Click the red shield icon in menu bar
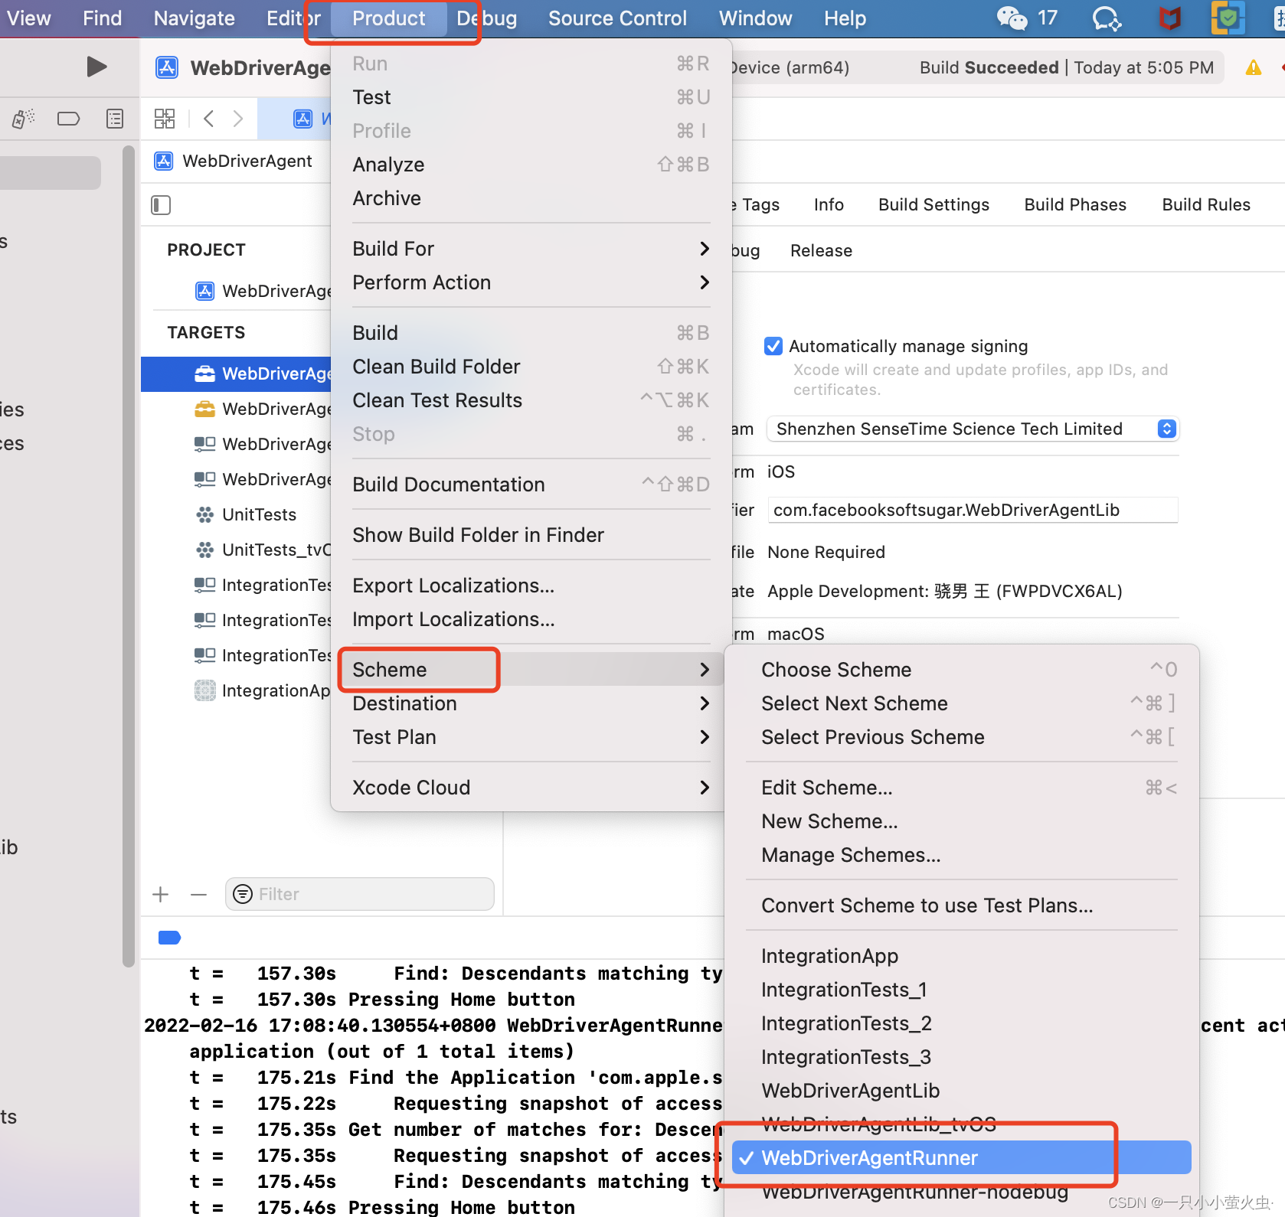The width and height of the screenshot is (1285, 1217). click(x=1169, y=18)
